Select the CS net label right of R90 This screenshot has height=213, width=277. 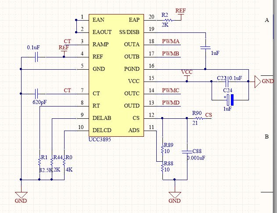click(x=209, y=115)
